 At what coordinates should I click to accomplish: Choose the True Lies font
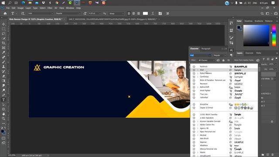click(204, 94)
